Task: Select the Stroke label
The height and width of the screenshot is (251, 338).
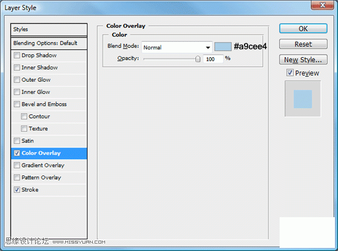Action: coord(30,189)
